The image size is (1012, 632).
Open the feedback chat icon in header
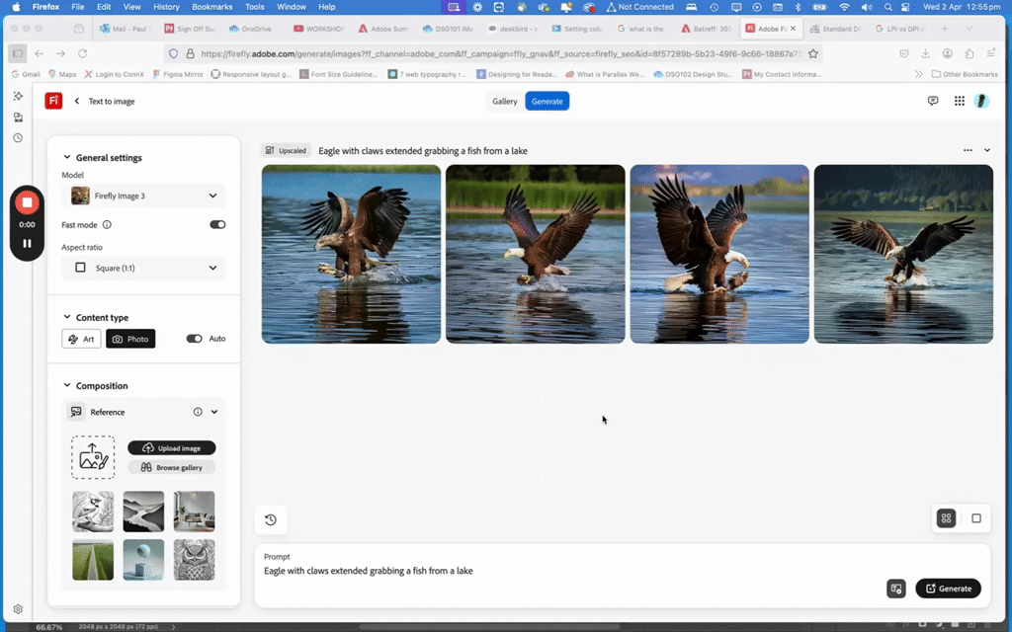pyautogui.click(x=933, y=101)
